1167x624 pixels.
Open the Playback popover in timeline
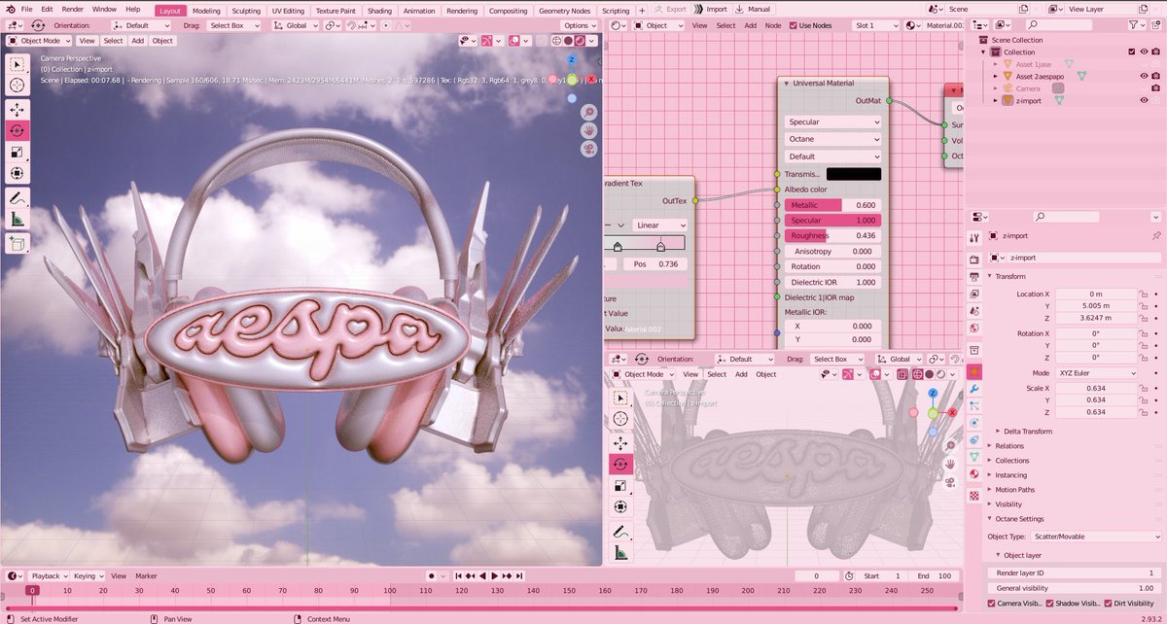tap(49, 575)
